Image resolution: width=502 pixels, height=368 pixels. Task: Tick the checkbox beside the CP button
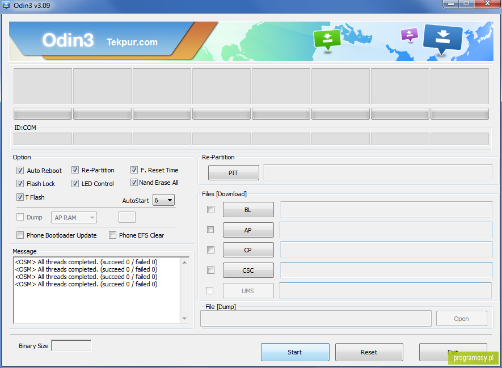[x=210, y=250]
